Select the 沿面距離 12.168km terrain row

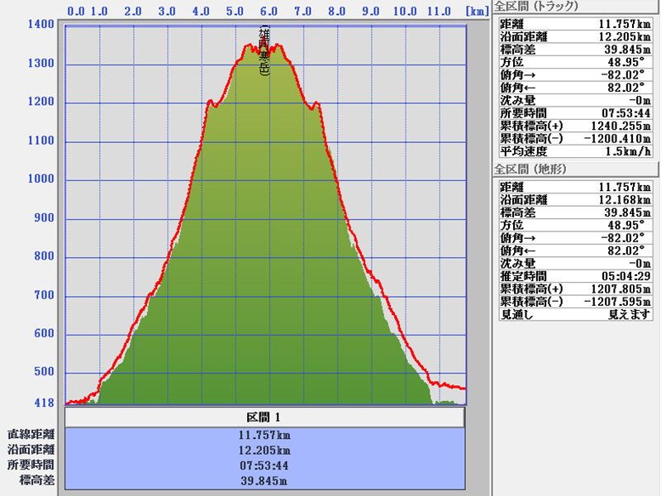(575, 199)
